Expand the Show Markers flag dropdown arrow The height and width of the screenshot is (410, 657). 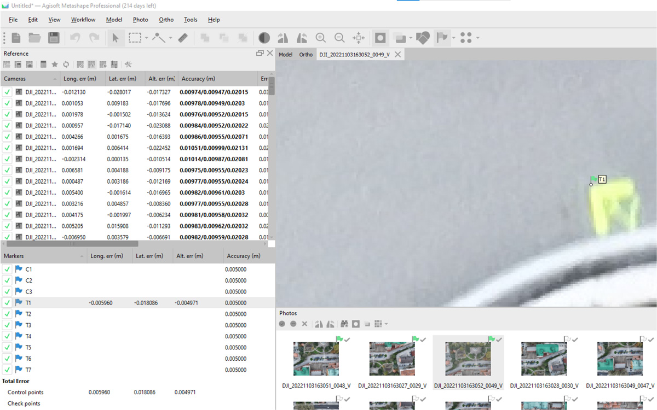point(454,38)
